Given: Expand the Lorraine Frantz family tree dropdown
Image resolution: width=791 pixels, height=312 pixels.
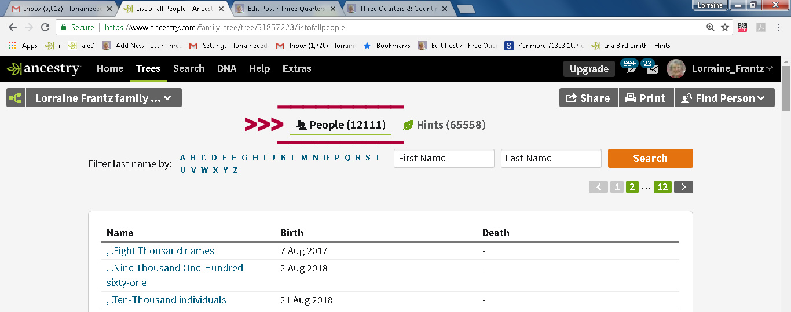Looking at the screenshot, I should 104,98.
